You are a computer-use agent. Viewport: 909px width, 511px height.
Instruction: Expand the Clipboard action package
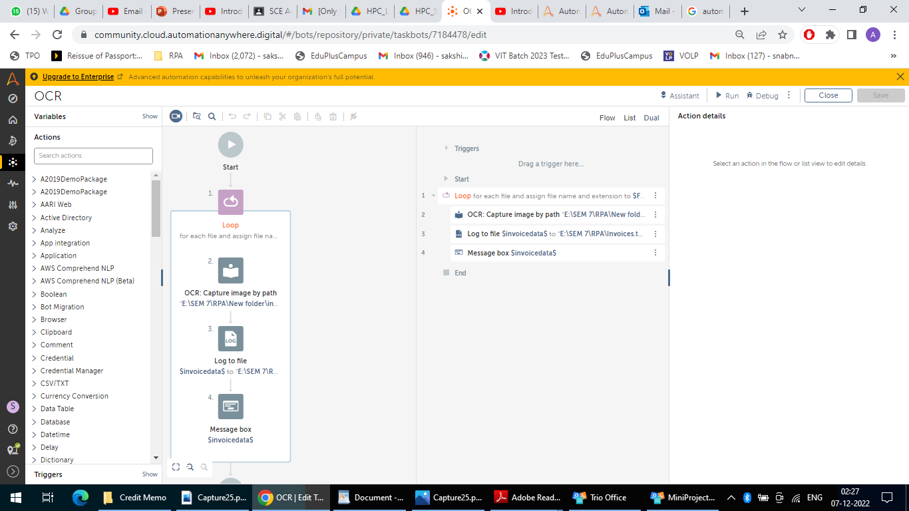click(35, 332)
